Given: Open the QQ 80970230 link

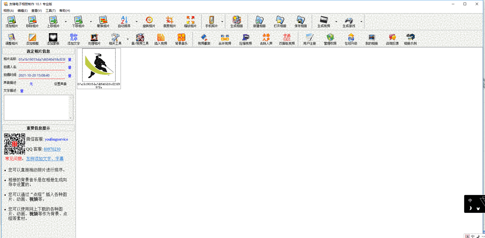Looking at the screenshot, I should [x=52, y=149].
